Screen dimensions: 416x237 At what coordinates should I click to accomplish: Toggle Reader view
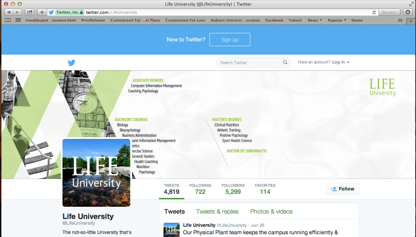coord(389,12)
